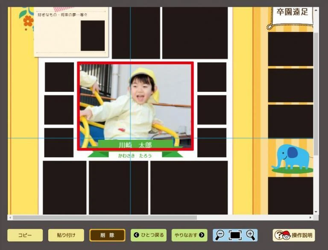This screenshot has height=250, width=328.
Task: Click the vertical scrollbar thumb
Action: [316, 94]
